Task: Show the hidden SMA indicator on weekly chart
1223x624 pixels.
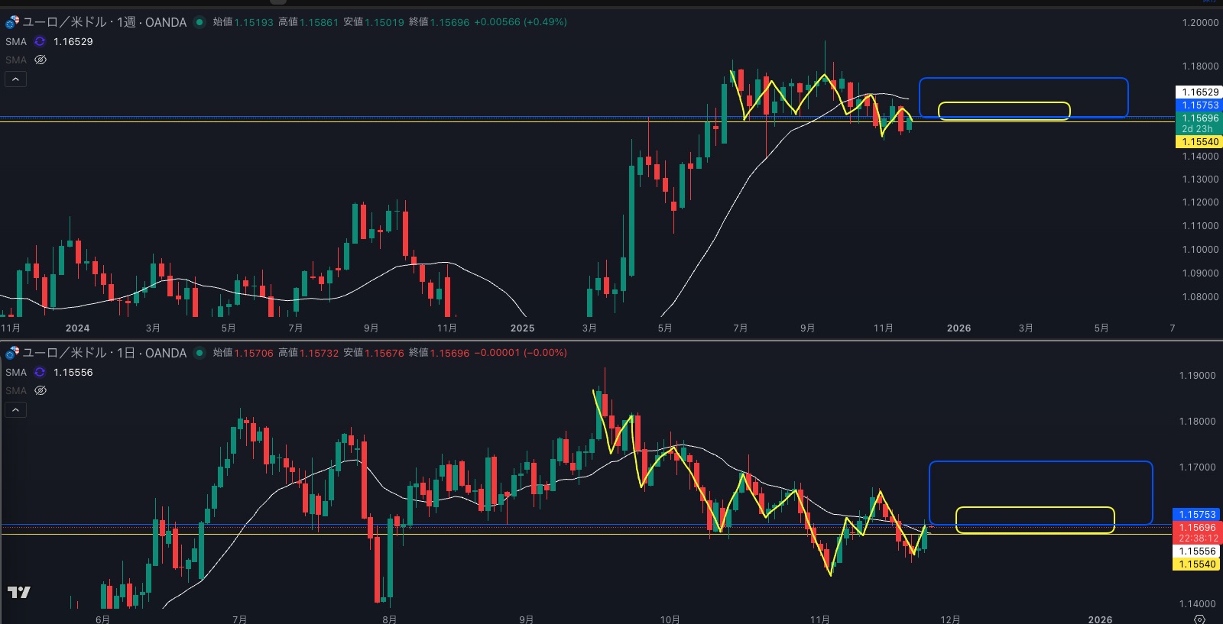Action: pos(41,60)
